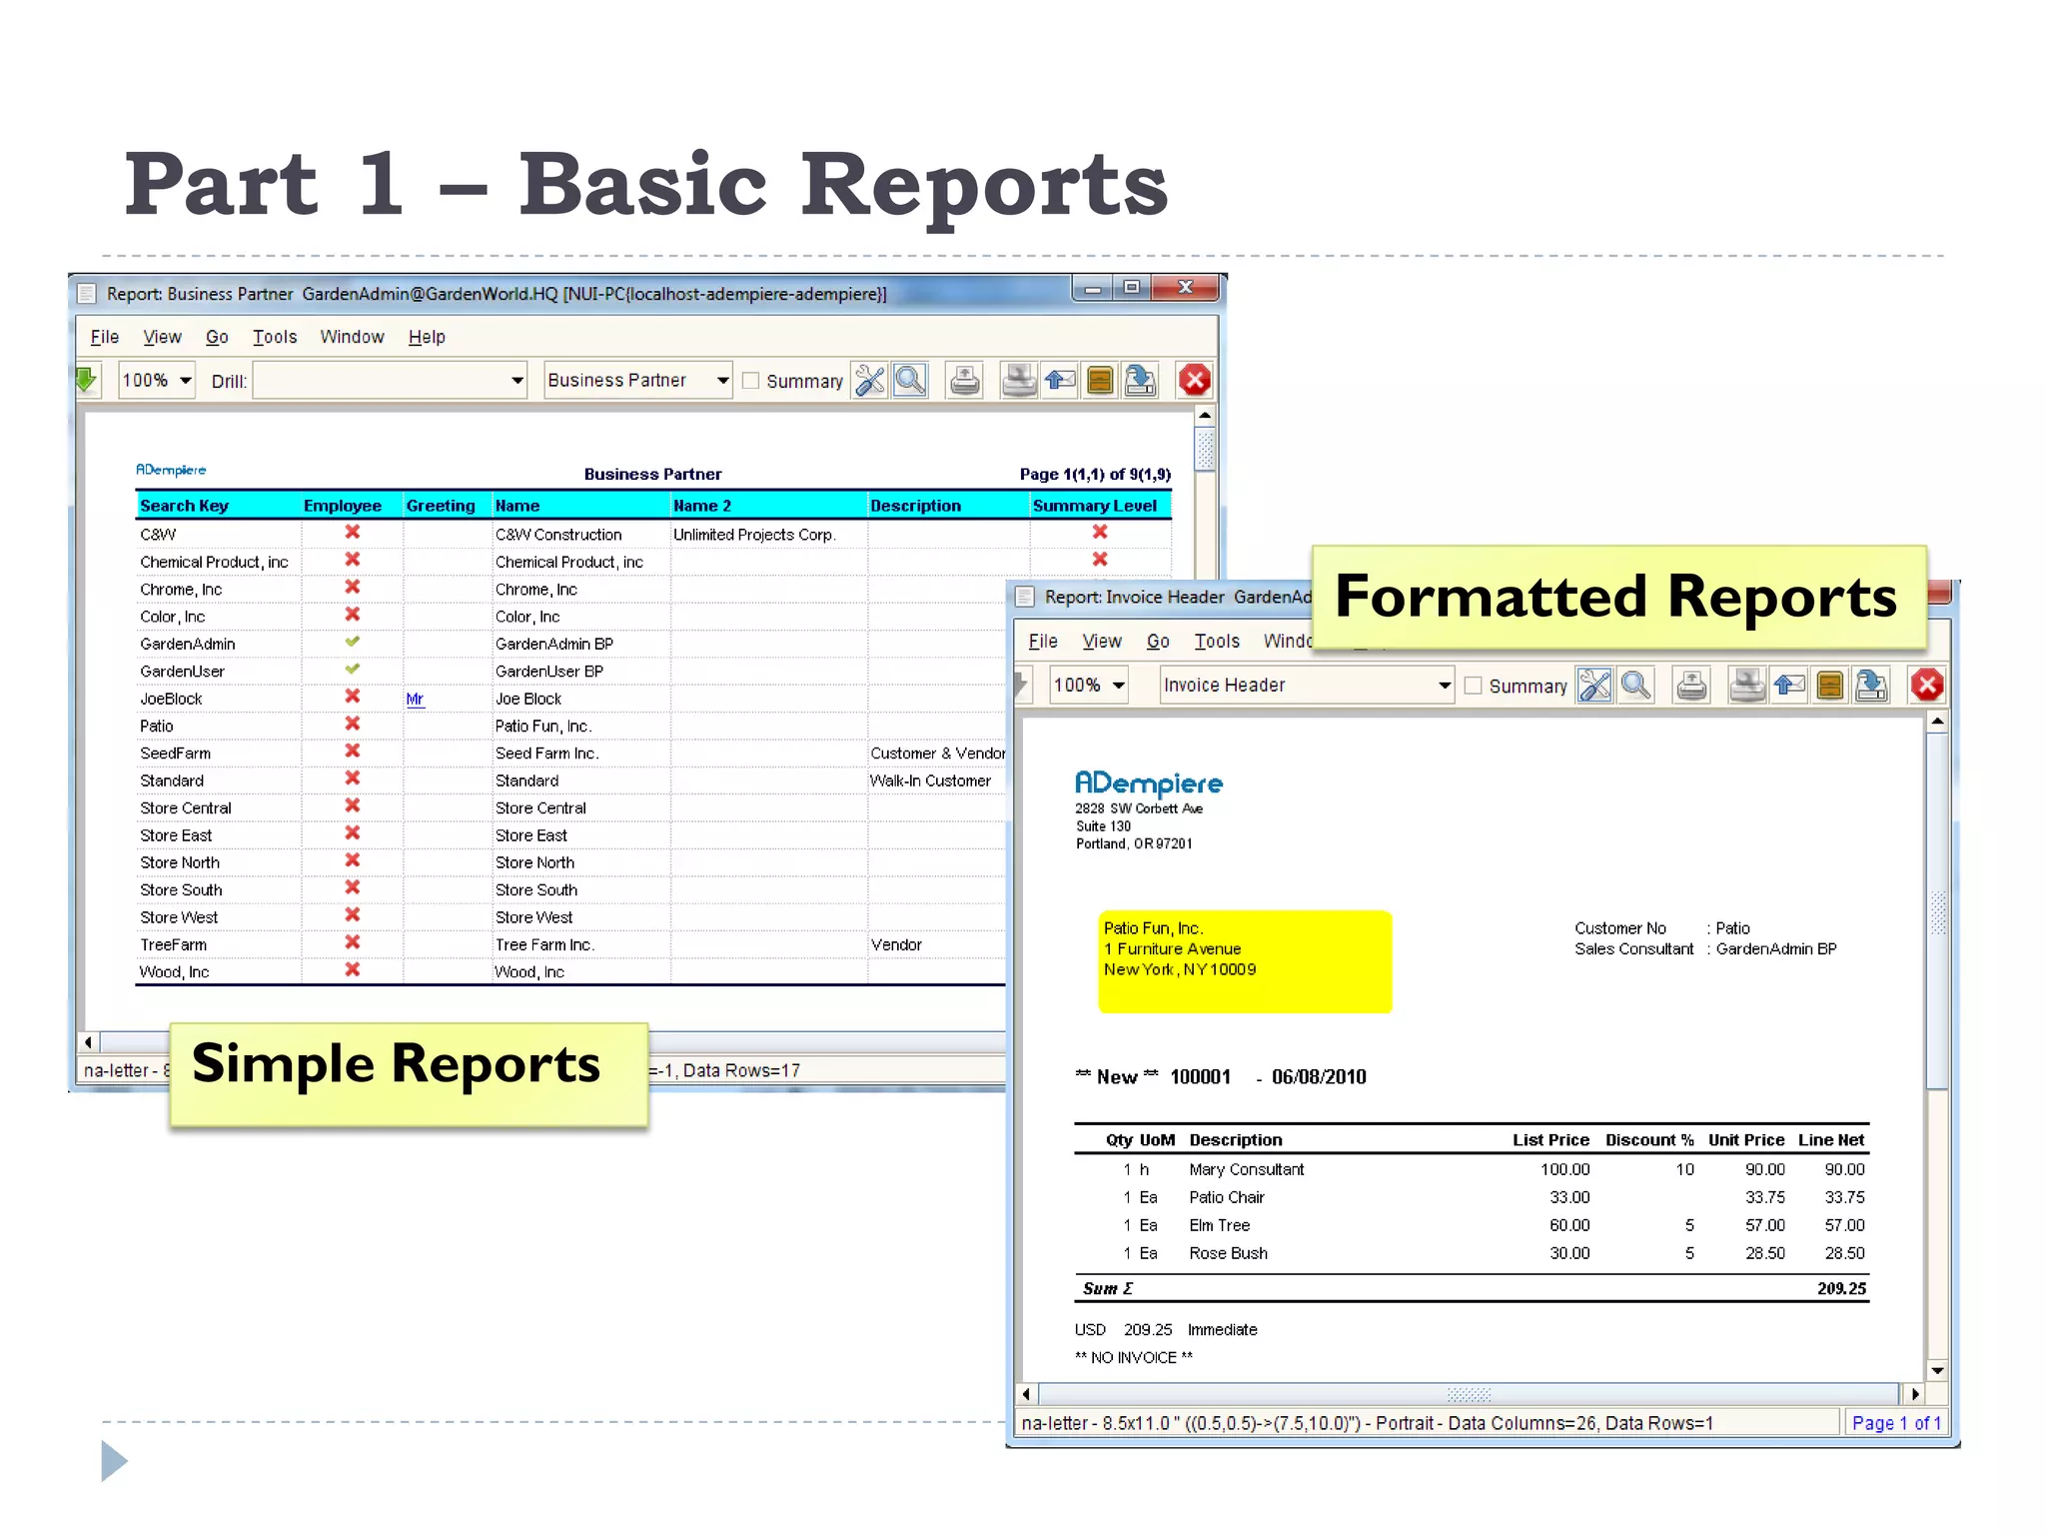Screen dimensions: 2046x1535
Task: Click the Print Preview icon in Invoice Header toolbar
Action: (1746, 685)
